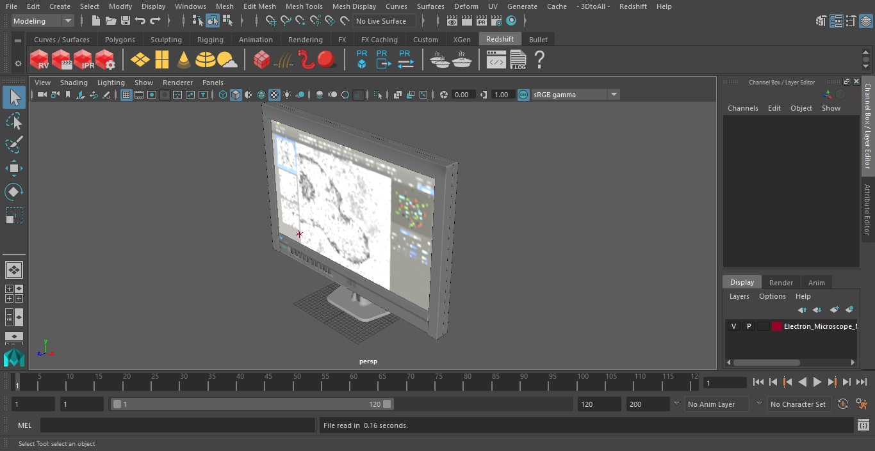The width and height of the screenshot is (875, 451).
Task: Click the Channels menu in Channel Box
Action: click(x=742, y=108)
